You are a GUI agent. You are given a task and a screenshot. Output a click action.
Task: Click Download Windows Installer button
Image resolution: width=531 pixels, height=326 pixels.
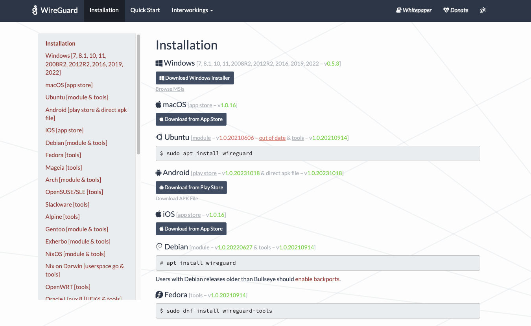(195, 78)
